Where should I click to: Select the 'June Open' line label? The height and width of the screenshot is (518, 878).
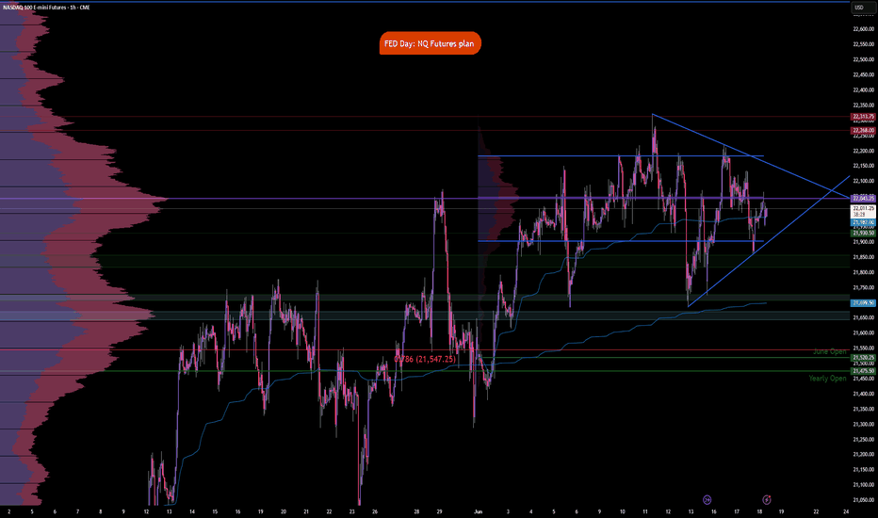(x=829, y=351)
